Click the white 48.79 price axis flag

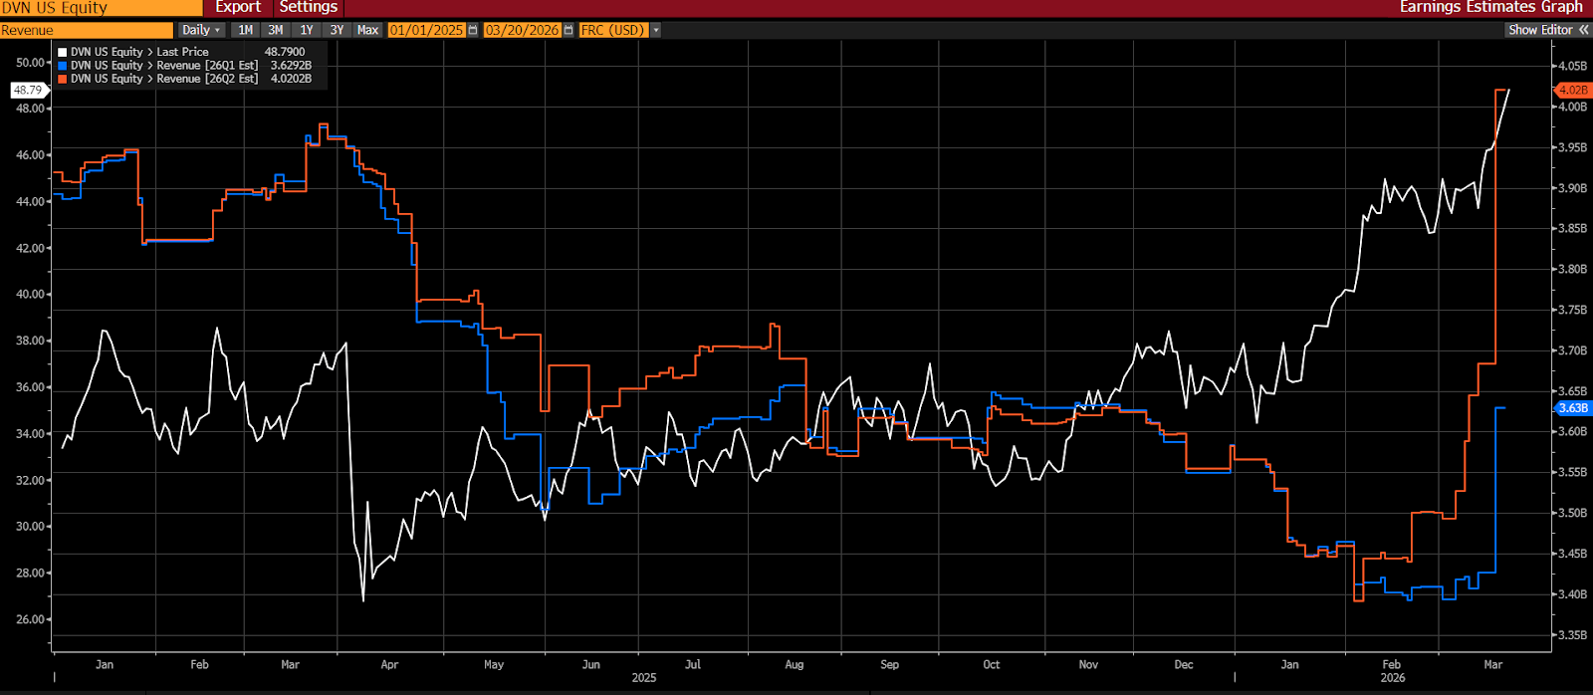click(28, 90)
